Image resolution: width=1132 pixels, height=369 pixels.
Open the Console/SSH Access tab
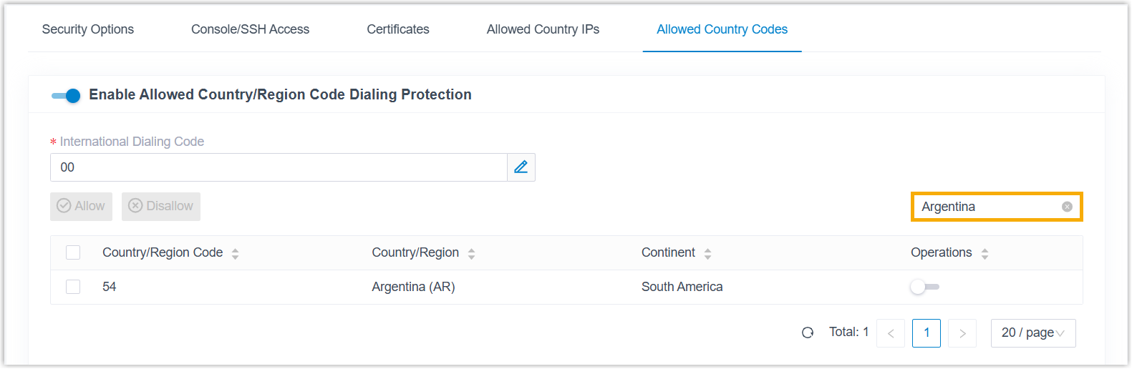[x=250, y=29]
